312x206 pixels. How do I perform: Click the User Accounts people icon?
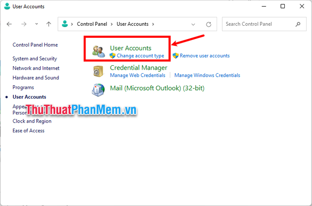(99, 51)
